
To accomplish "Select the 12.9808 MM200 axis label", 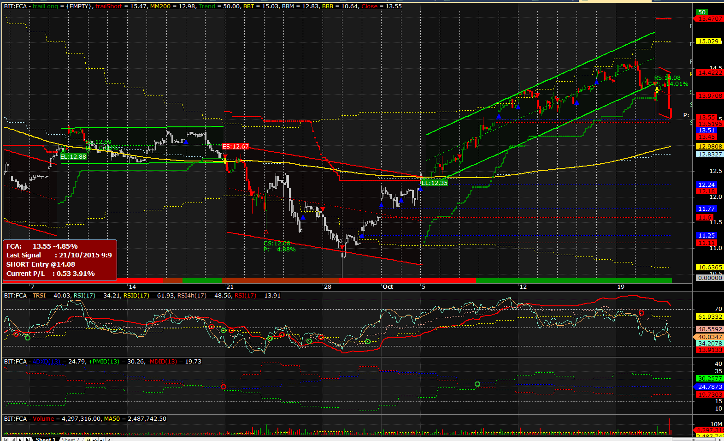I will click(x=710, y=146).
